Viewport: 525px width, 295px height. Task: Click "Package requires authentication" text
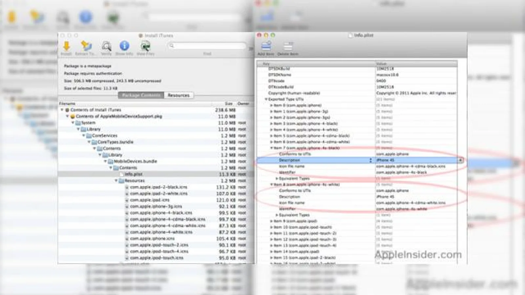pyautogui.click(x=93, y=73)
